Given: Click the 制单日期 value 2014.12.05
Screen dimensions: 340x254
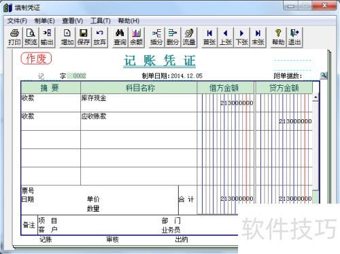Looking at the screenshot, I should click(186, 76).
